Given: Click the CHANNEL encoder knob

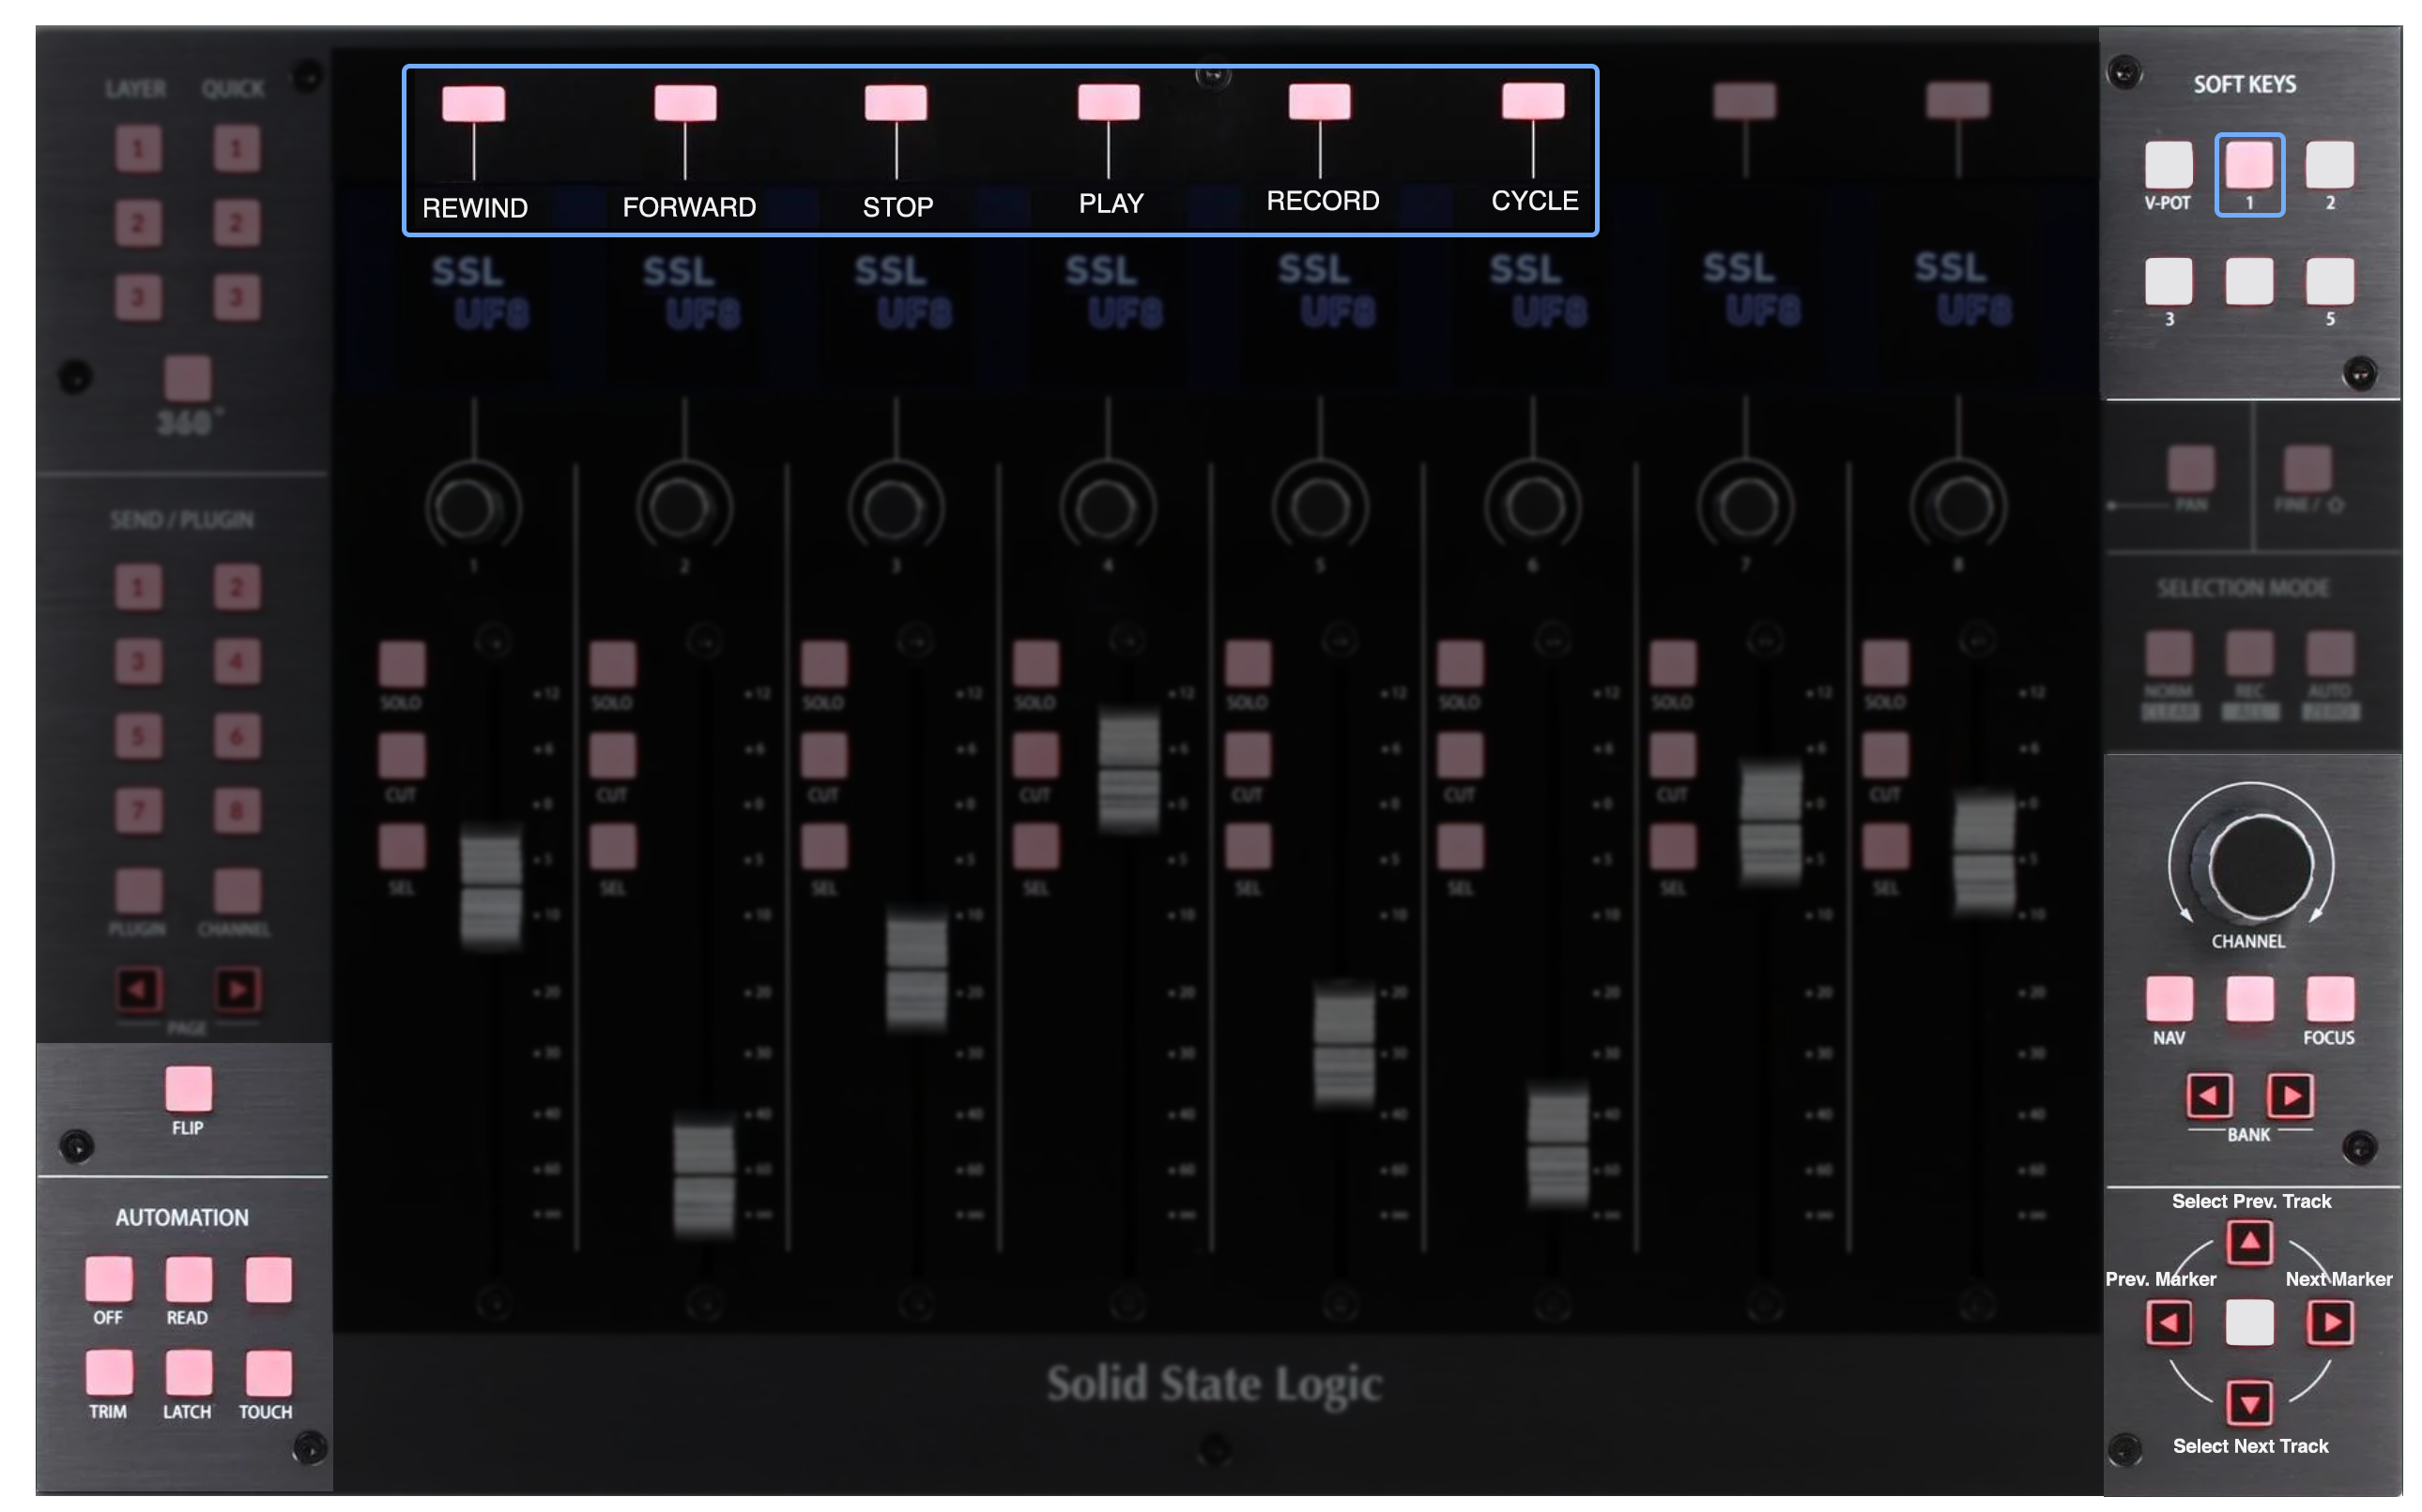Looking at the screenshot, I should click(x=2260, y=866).
